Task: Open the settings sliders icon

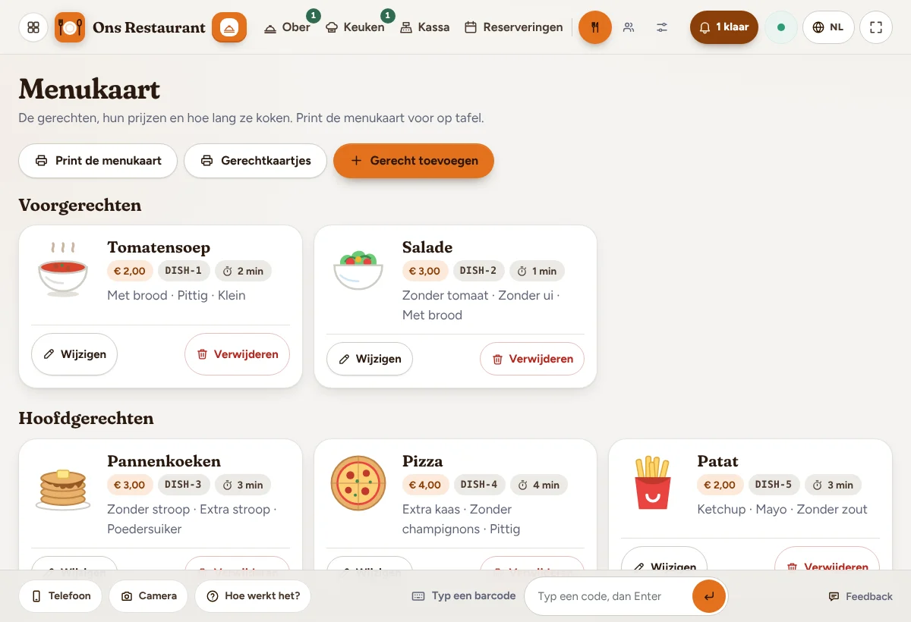Action: pyautogui.click(x=663, y=27)
